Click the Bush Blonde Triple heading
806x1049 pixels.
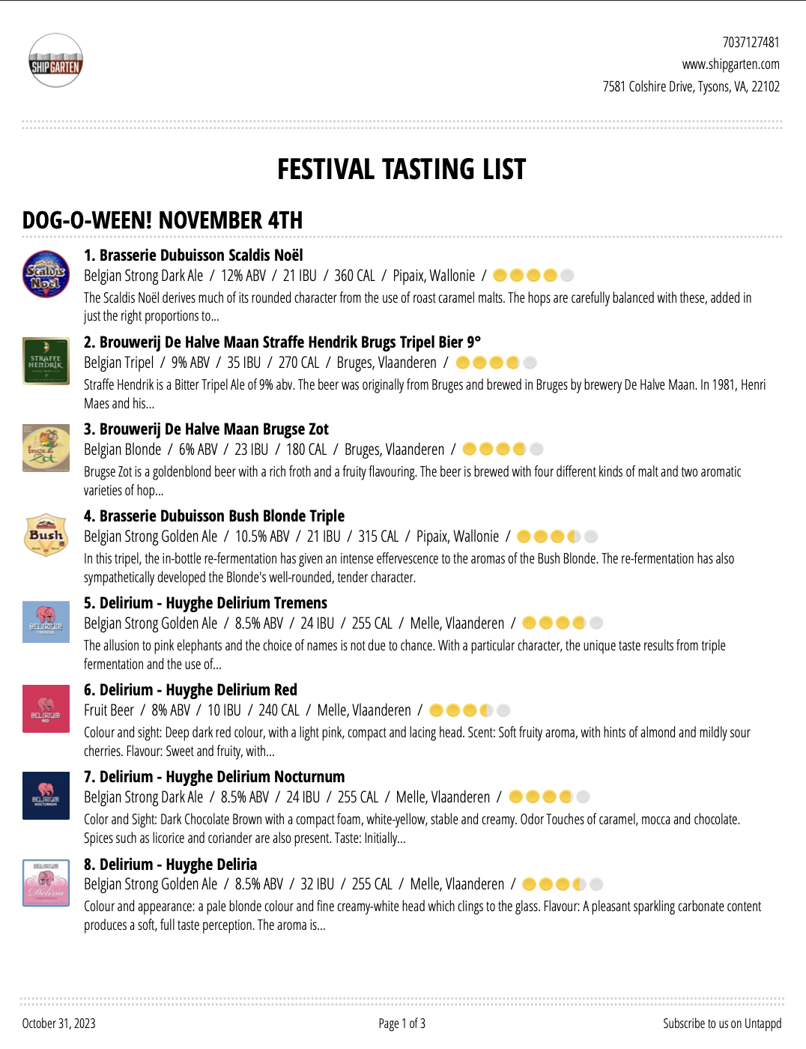[214, 516]
